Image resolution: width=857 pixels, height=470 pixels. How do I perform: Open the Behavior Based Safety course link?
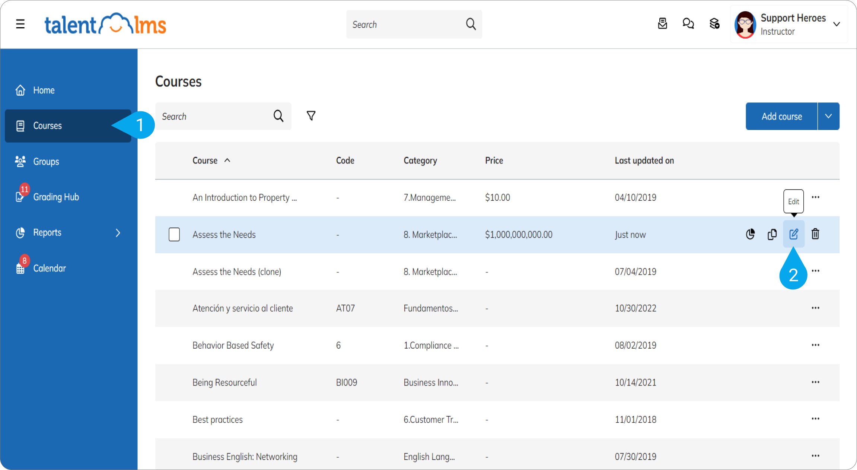tap(233, 345)
